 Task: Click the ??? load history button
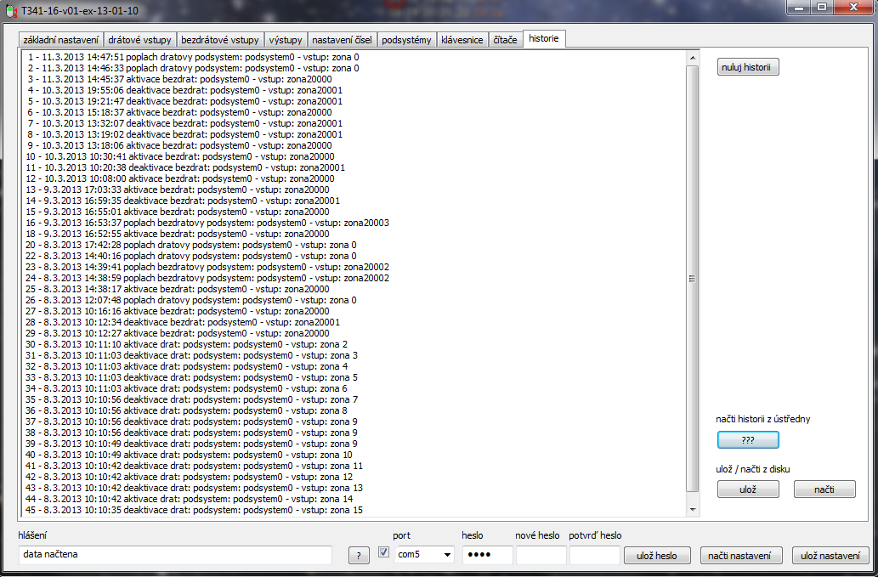coord(747,440)
